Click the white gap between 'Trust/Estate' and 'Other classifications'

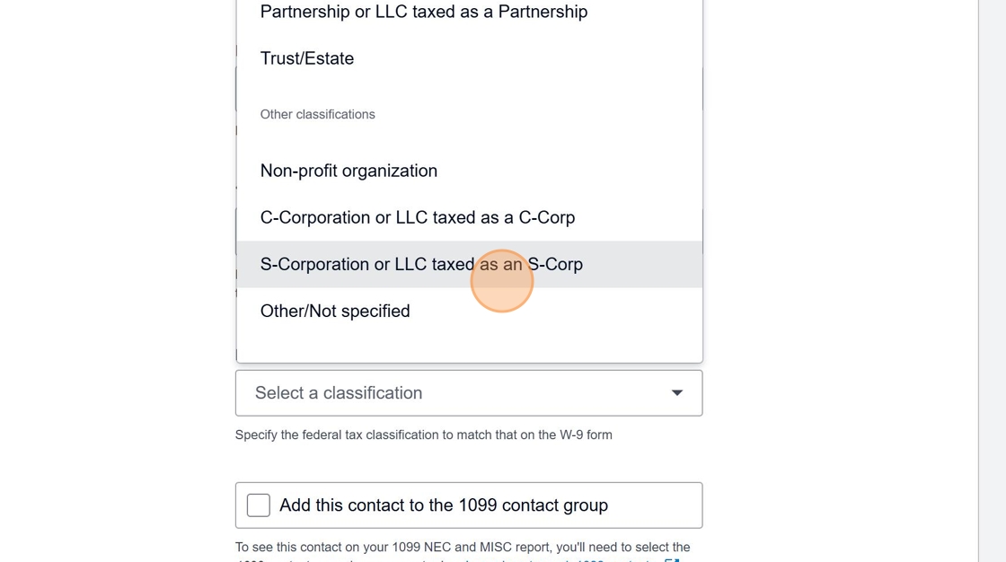point(469,88)
